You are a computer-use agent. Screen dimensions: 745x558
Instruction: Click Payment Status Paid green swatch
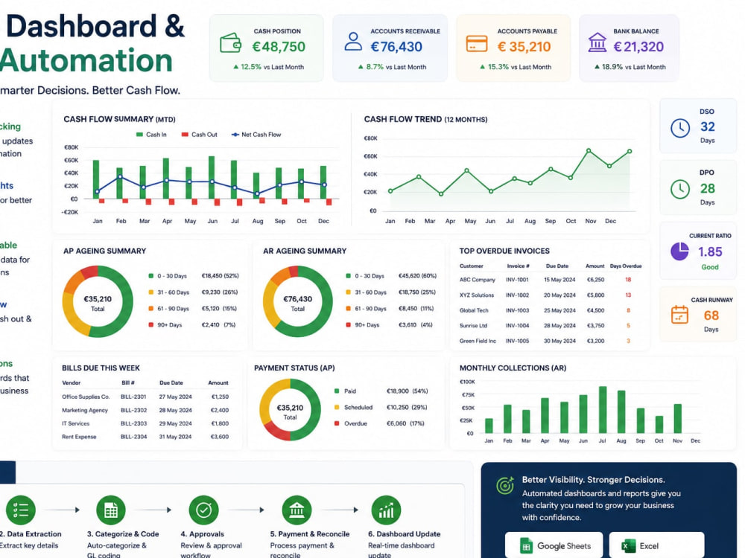337,391
